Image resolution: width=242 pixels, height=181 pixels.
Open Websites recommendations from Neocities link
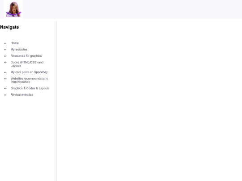tap(29, 80)
